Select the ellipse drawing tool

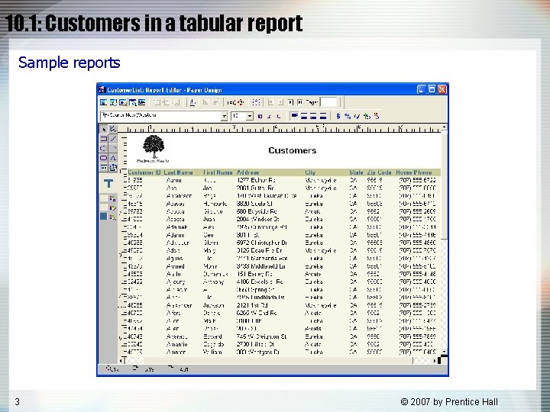[104, 148]
